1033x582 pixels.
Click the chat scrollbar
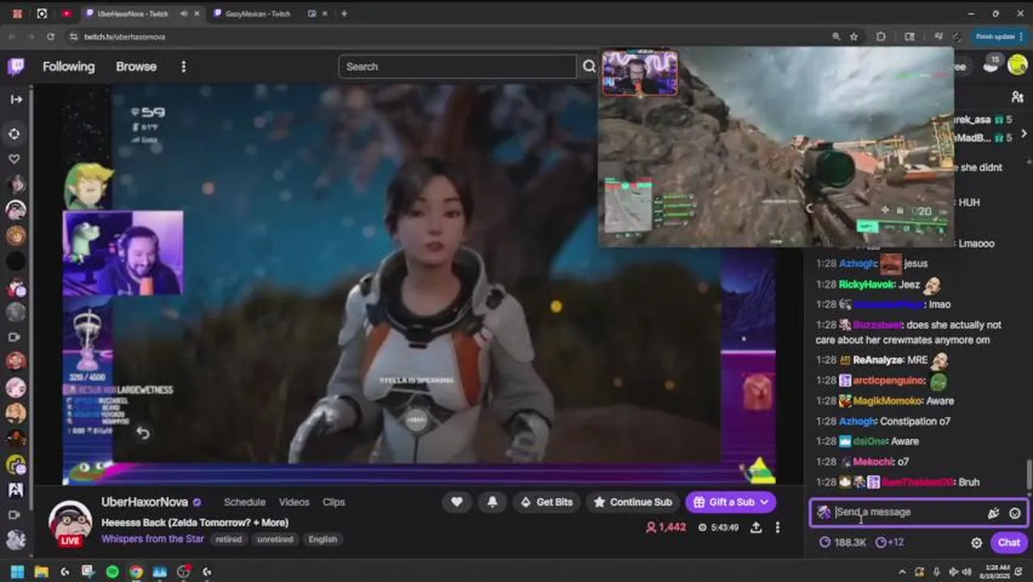(1029, 475)
